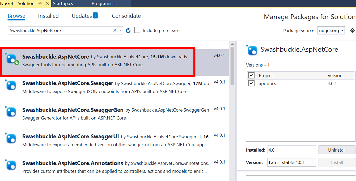Toggle the select-all Project header checkbox
Screen dimensions: 356x181
251,76
